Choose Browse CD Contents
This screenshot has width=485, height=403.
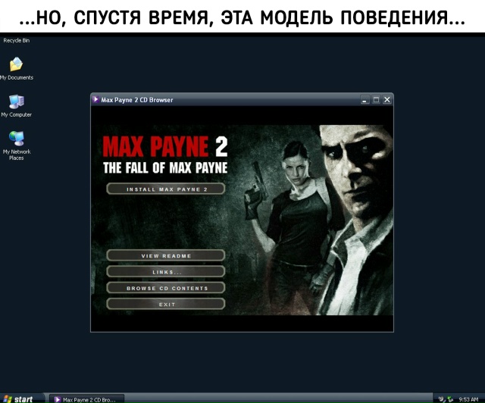pyautogui.click(x=166, y=288)
